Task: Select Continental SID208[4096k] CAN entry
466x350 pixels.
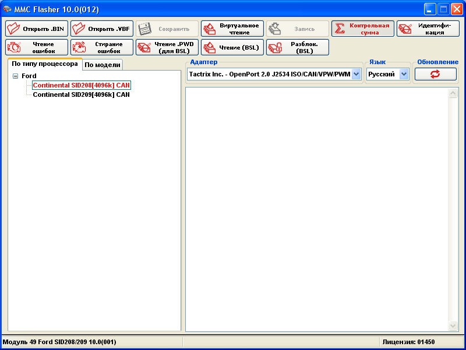Action: [x=81, y=85]
